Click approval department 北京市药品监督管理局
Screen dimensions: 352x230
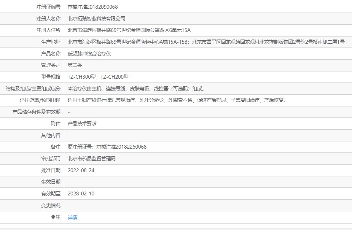pyautogui.click(x=92, y=159)
